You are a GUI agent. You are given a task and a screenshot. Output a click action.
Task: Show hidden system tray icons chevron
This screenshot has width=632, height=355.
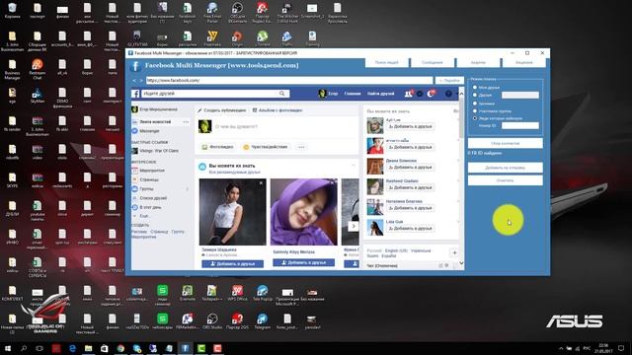561,348
